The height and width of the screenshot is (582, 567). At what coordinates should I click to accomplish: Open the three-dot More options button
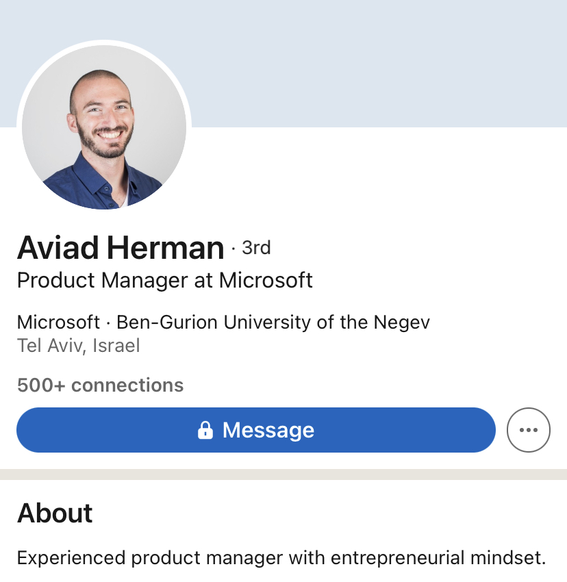pyautogui.click(x=528, y=430)
